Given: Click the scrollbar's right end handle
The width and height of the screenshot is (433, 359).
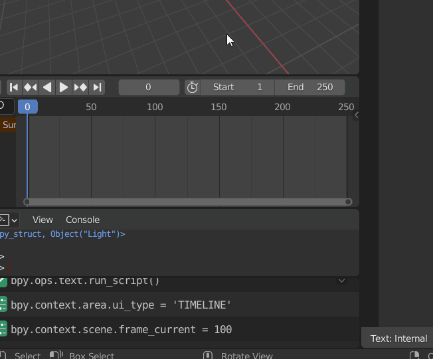Looking at the screenshot, I should (x=348, y=202).
